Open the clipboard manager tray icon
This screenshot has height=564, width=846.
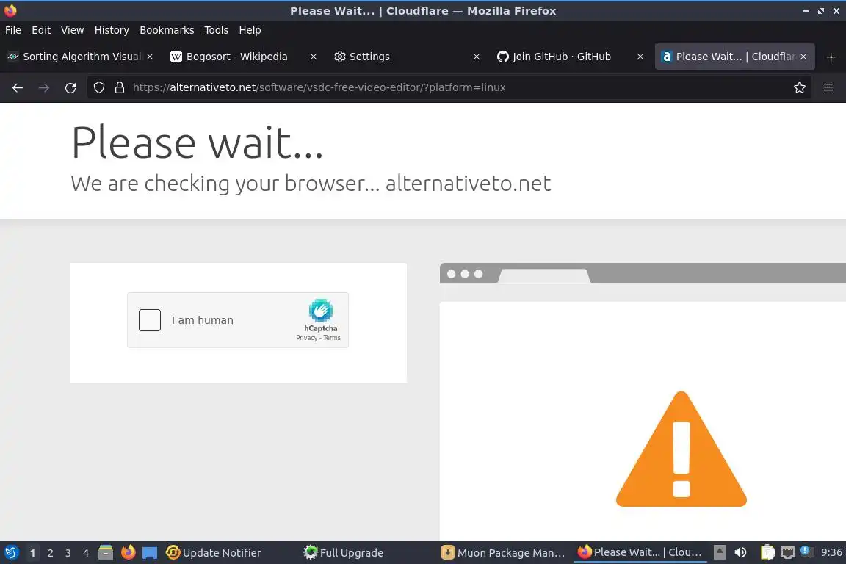[x=767, y=553]
